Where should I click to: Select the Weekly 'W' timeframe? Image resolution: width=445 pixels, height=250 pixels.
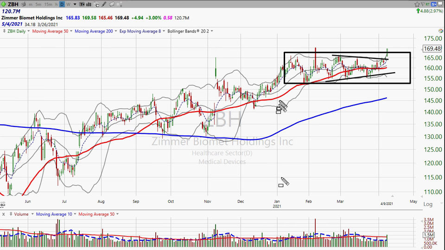[x=68, y=5]
